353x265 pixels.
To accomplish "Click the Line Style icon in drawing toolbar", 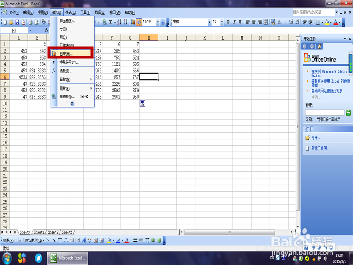I will (135, 240).
